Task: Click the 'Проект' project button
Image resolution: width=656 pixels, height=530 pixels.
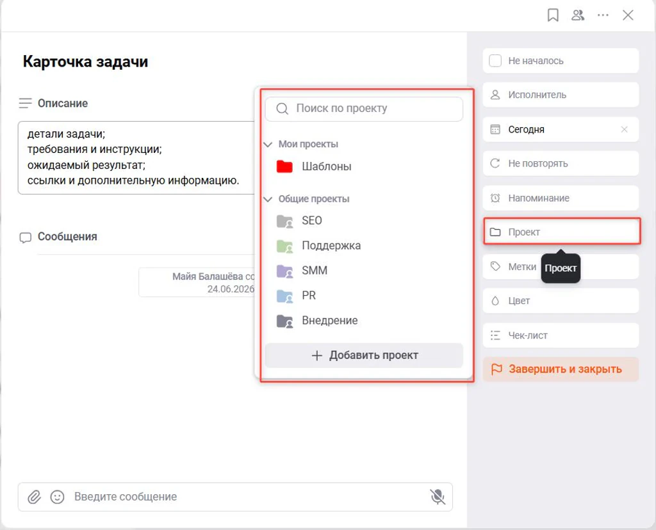Action: click(562, 232)
